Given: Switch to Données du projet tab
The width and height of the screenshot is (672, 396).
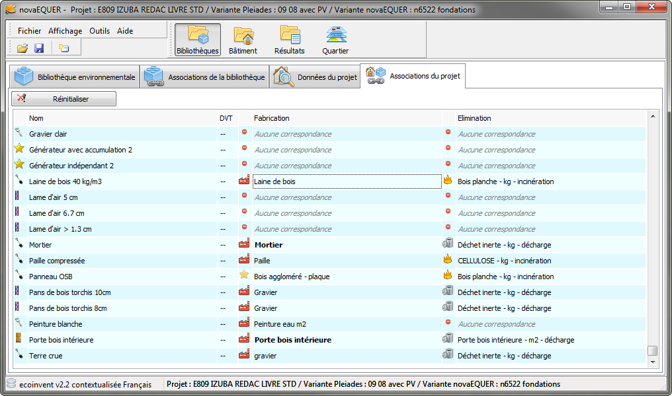Looking at the screenshot, I should click(315, 77).
